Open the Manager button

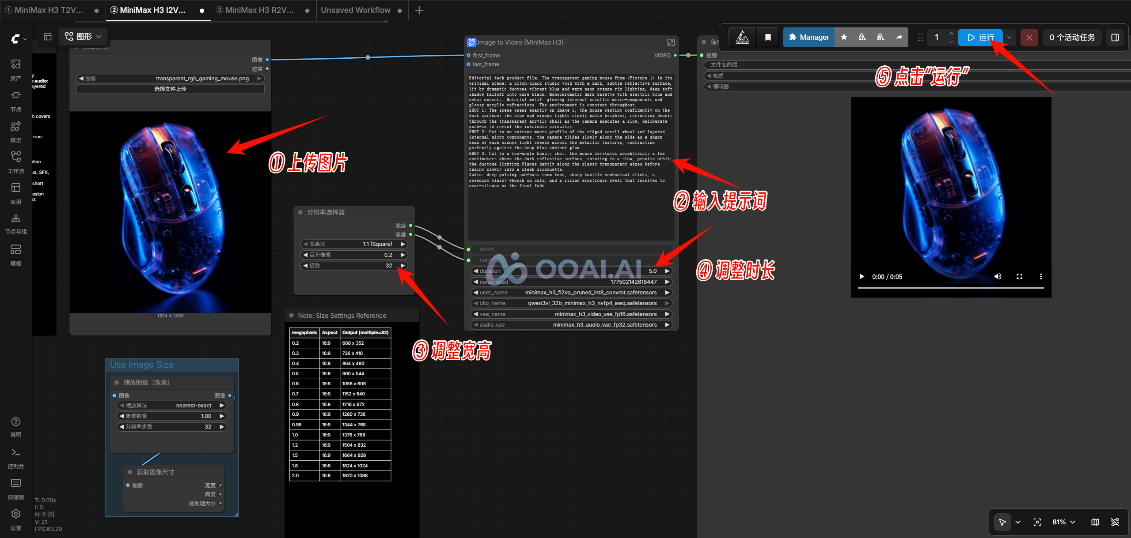point(809,37)
